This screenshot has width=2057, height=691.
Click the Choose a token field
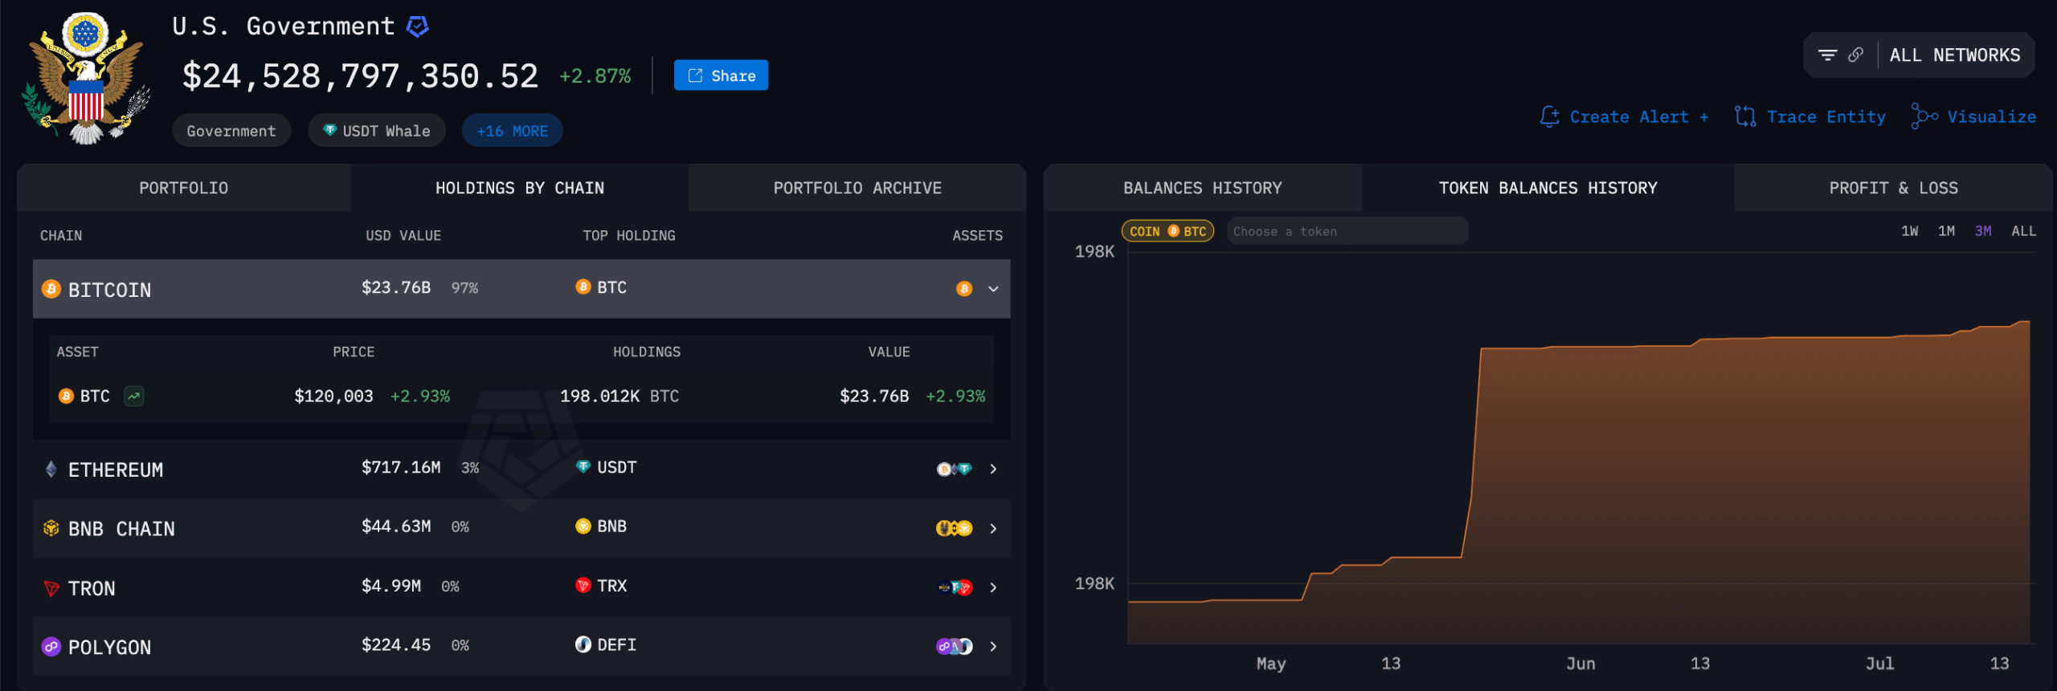pos(1347,232)
